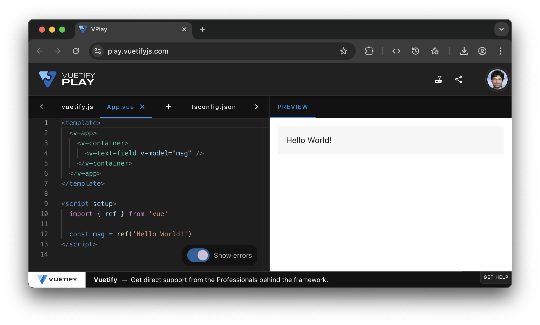Go to previous file tabs with left chevron

pos(42,107)
